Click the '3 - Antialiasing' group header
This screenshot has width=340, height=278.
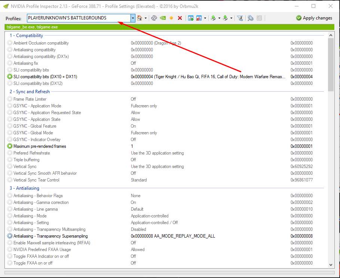coord(24,188)
